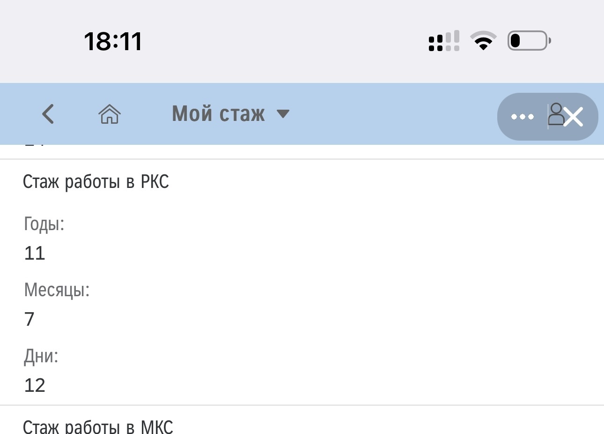The image size is (604, 434).
Task: Tap the Wi-Fi status icon
Action: pos(484,41)
